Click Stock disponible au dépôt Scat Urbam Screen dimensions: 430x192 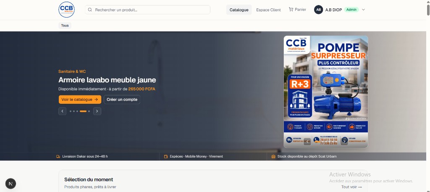click(x=307, y=156)
